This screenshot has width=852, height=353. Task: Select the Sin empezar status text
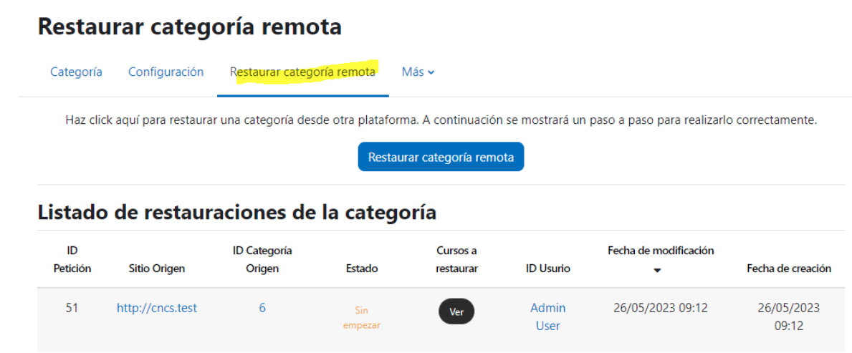point(361,318)
